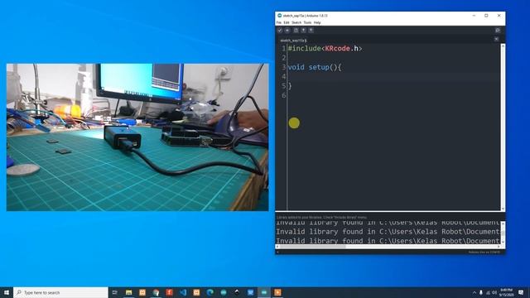Image resolution: width=530 pixels, height=298 pixels.
Task: Open File Explorer from the taskbar
Action: 129,292
